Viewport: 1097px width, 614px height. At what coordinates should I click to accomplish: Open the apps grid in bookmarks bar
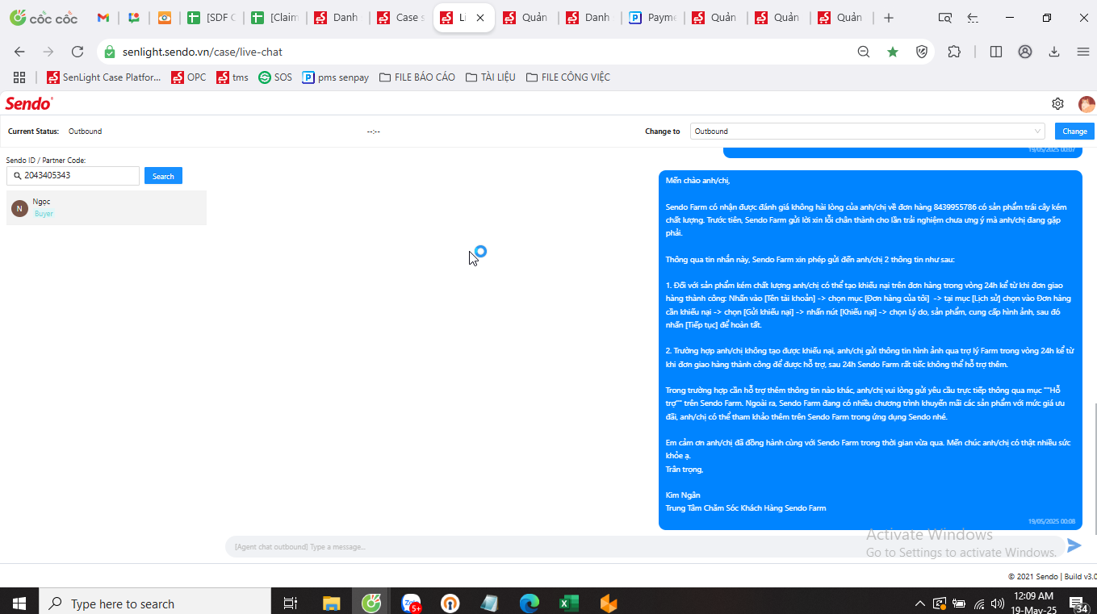coord(19,77)
